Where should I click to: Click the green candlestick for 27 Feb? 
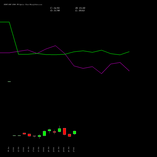coord(74,133)
